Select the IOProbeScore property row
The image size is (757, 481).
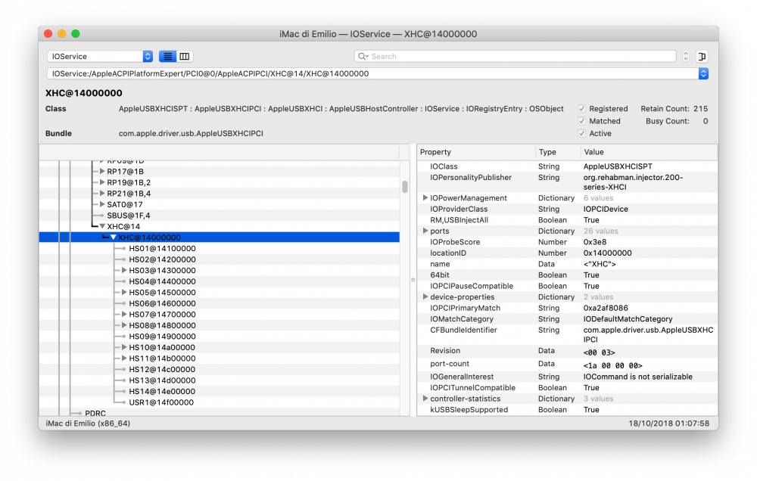point(567,242)
